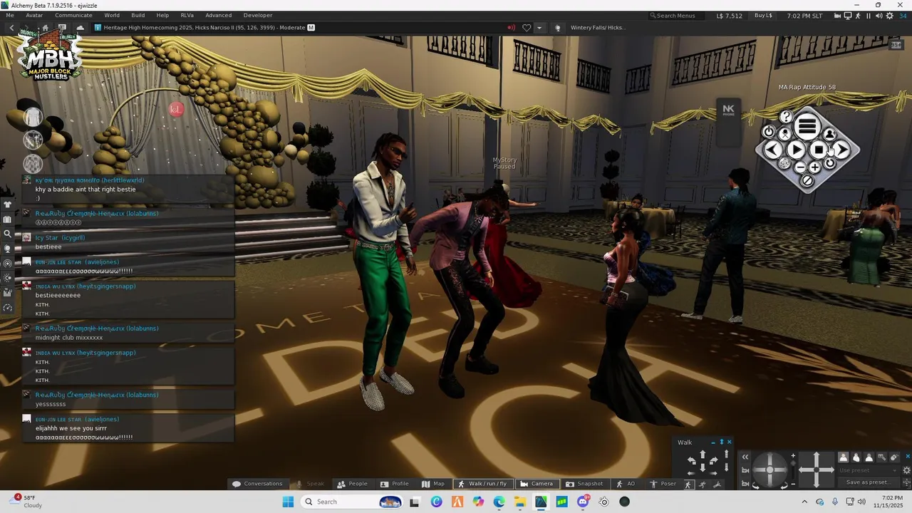Open the Build menu
912x513 pixels.
tap(138, 15)
